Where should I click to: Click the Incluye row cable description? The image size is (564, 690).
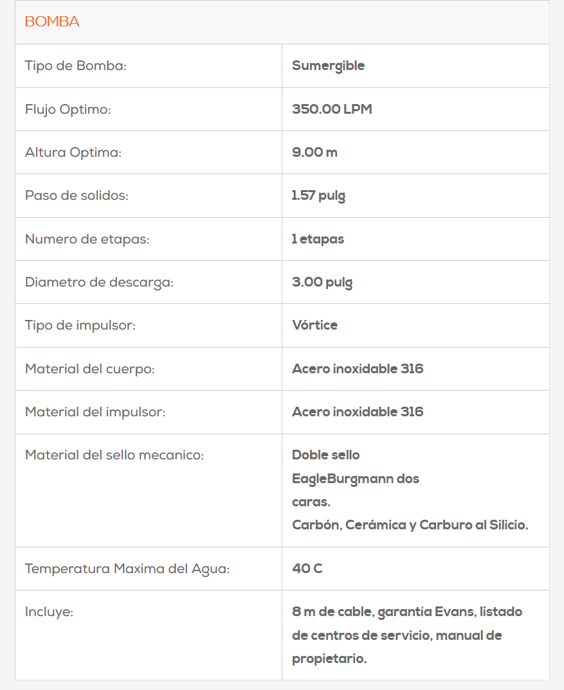[406, 612]
